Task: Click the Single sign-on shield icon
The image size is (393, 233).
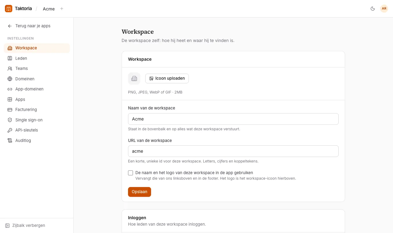Action: click(10, 120)
